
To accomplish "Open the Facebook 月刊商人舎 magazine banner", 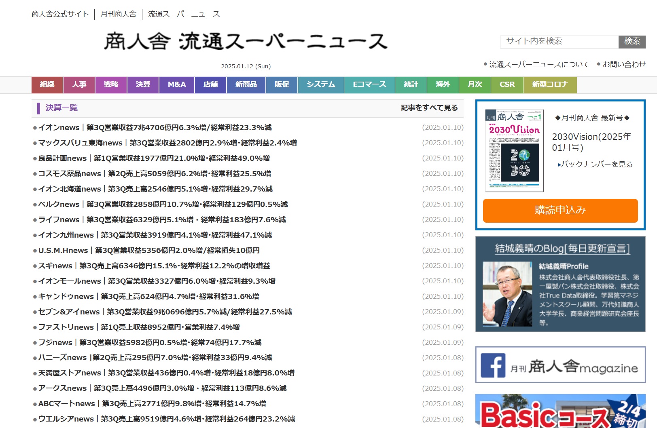I will tap(560, 365).
